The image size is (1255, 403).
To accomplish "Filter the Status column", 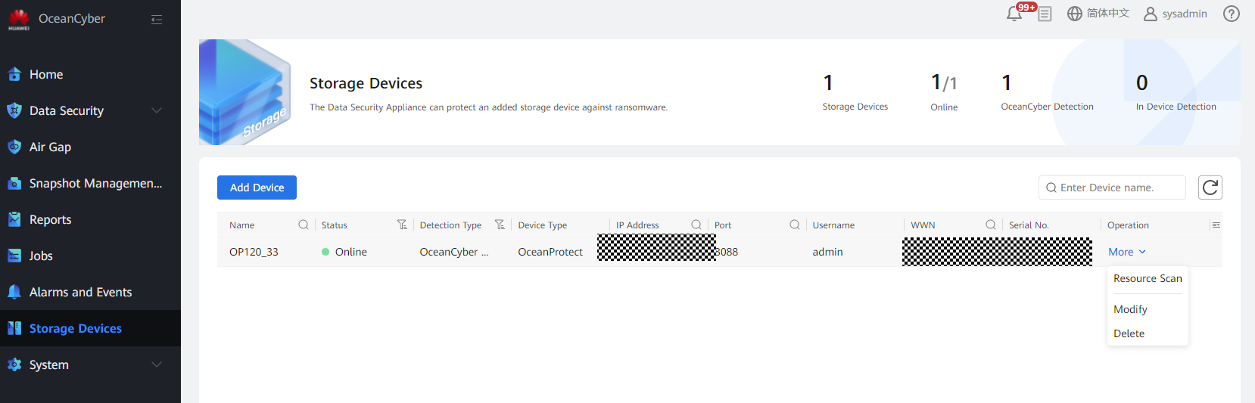I will point(402,225).
